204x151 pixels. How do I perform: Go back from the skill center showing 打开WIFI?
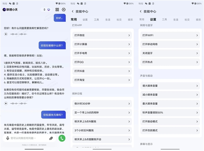click(141, 11)
